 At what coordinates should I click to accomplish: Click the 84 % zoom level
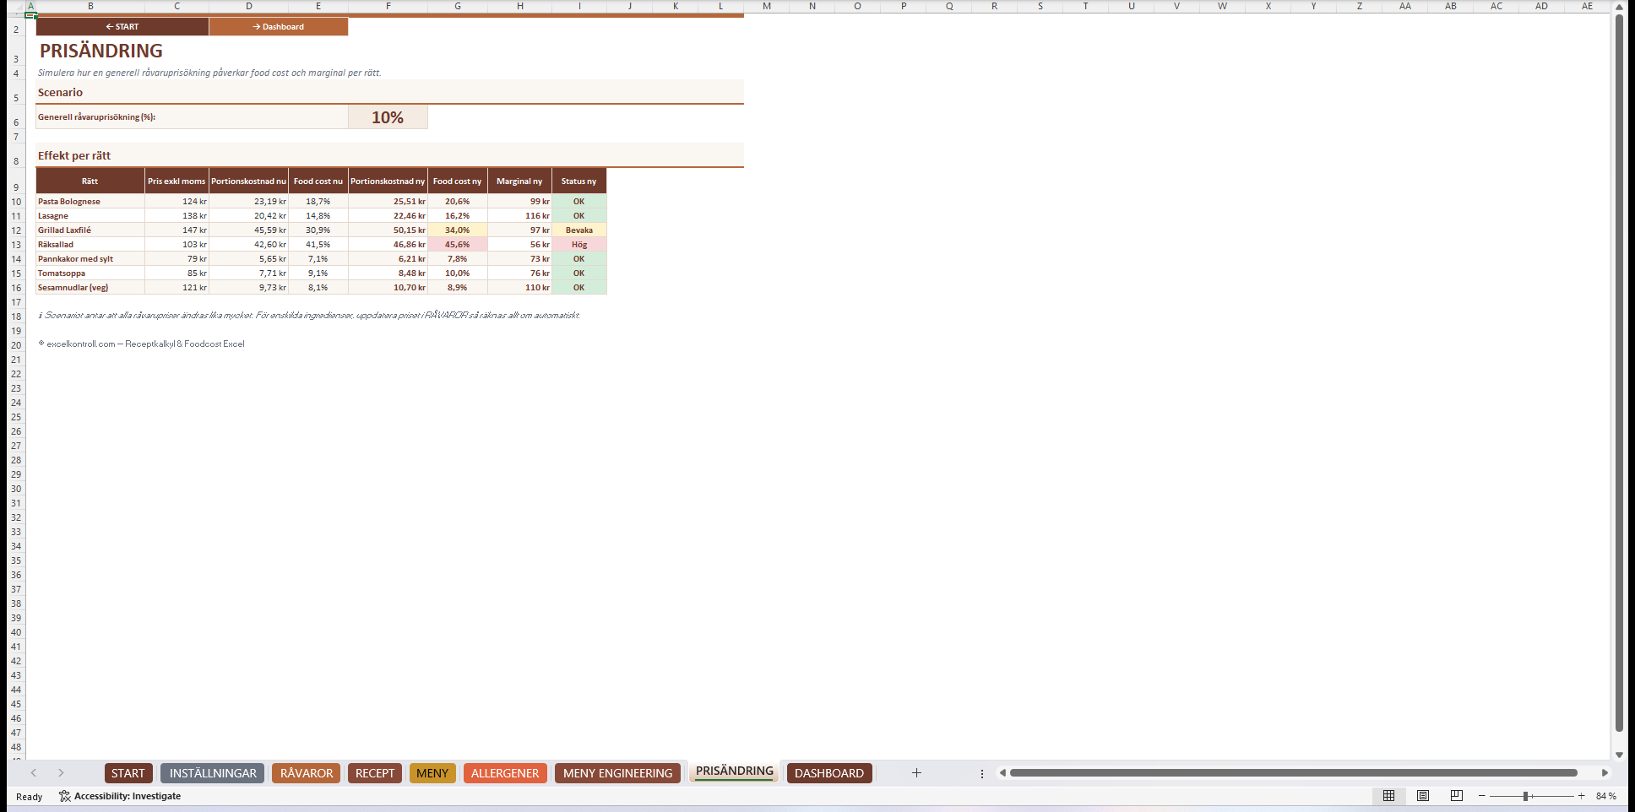[1606, 796]
